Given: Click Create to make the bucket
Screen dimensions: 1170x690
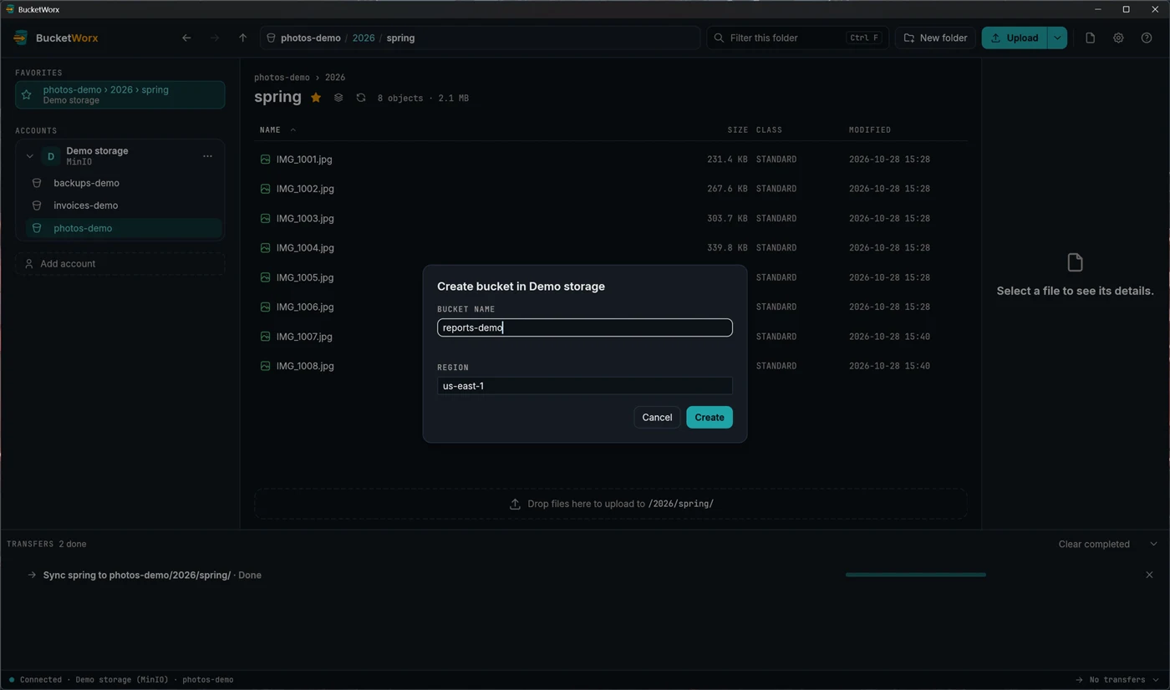Looking at the screenshot, I should 710,417.
